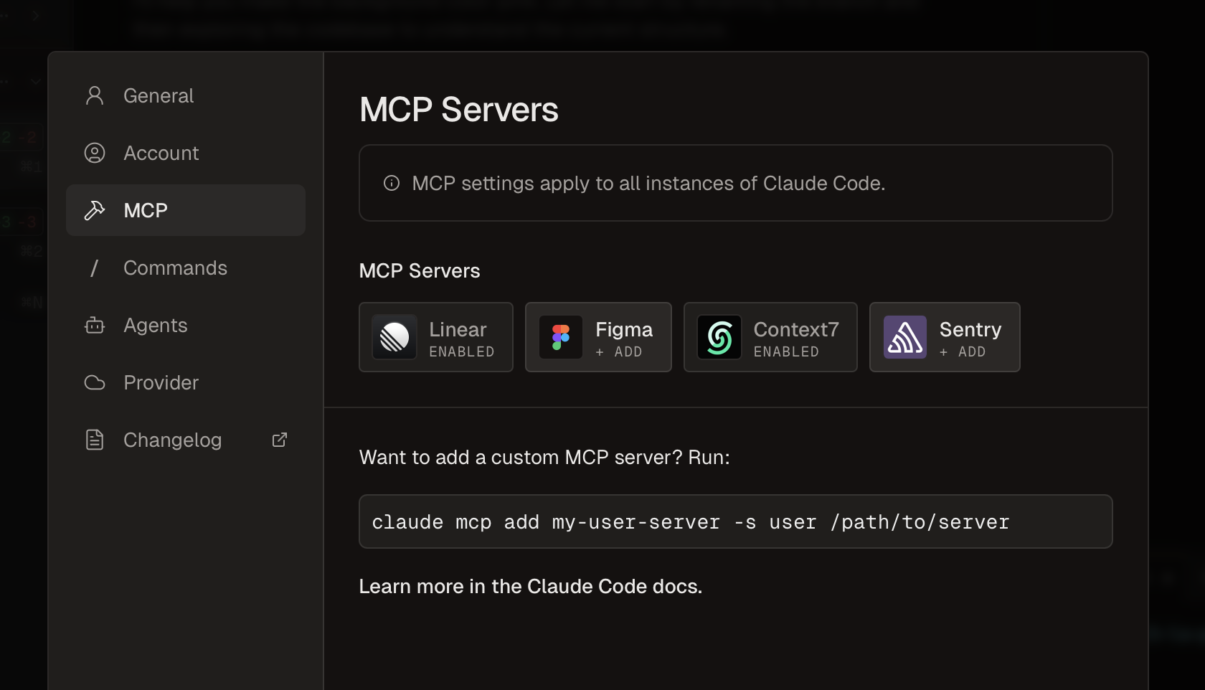Click the Commands slash icon

point(94,268)
